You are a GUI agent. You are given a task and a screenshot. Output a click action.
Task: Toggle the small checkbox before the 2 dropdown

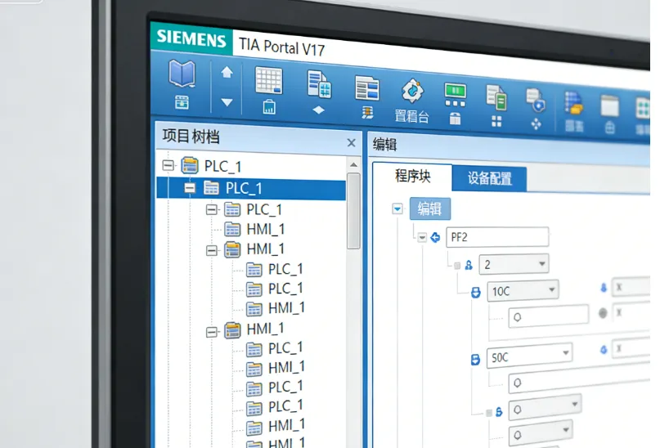[457, 266]
